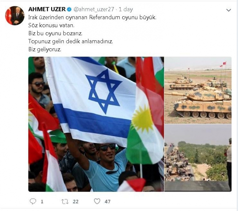
Task: Click the tweet text 'Biz geliyoruz.'
Action: pos(45,49)
